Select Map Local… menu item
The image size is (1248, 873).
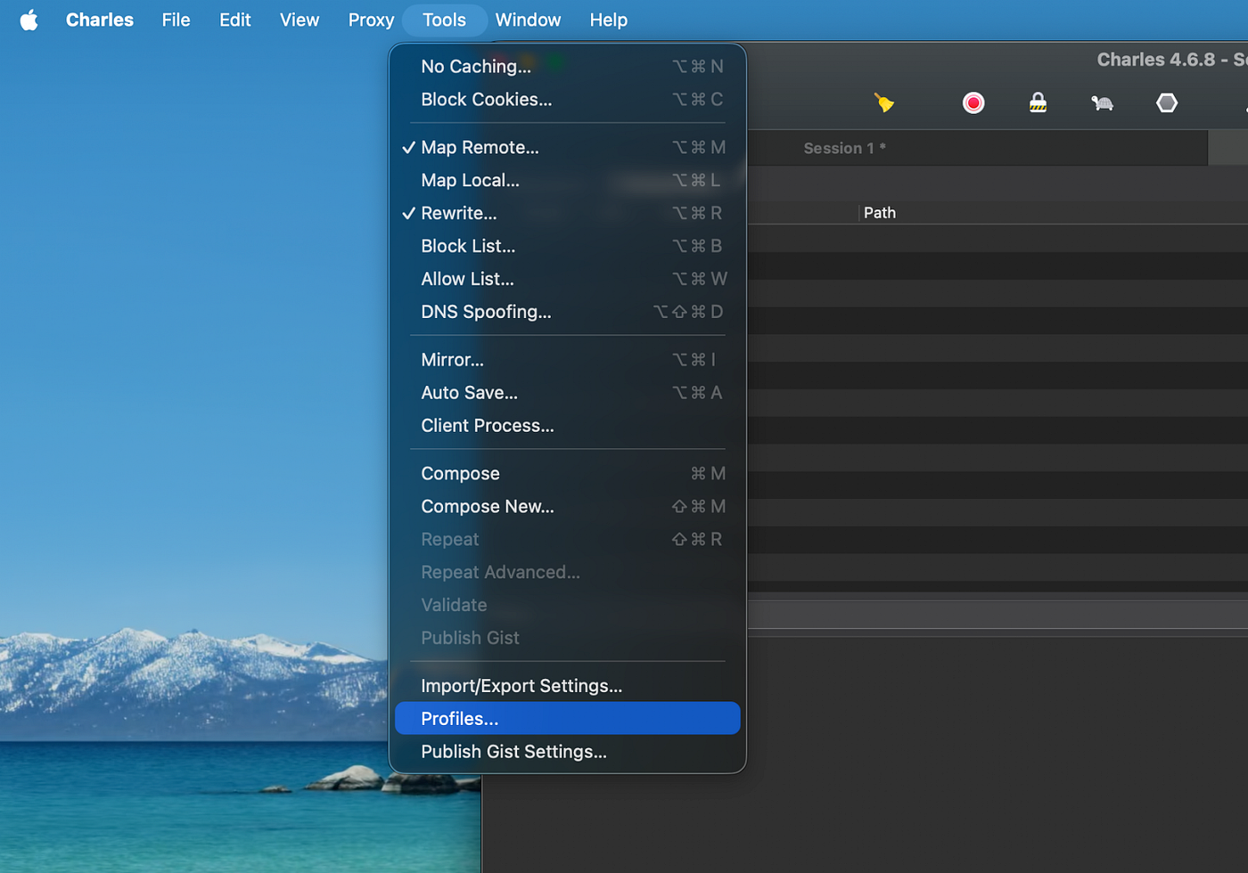pyautogui.click(x=568, y=180)
